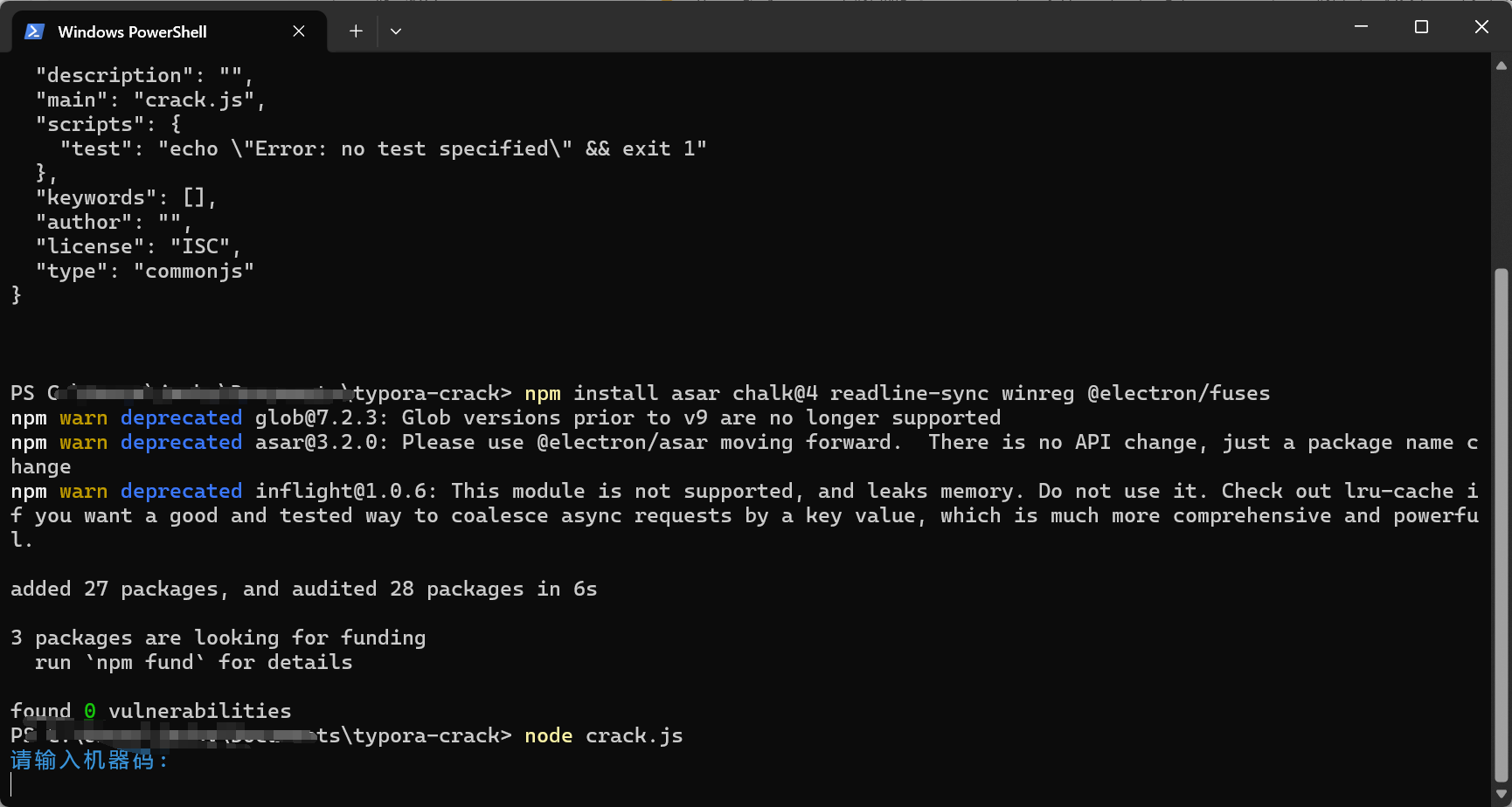The height and width of the screenshot is (807, 1512).
Task: Click the yellow "node" command word
Action: [548, 735]
